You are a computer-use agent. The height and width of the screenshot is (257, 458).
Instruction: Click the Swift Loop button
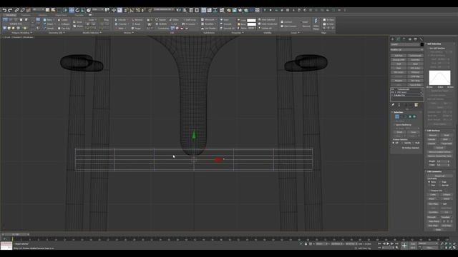coord(190,19)
